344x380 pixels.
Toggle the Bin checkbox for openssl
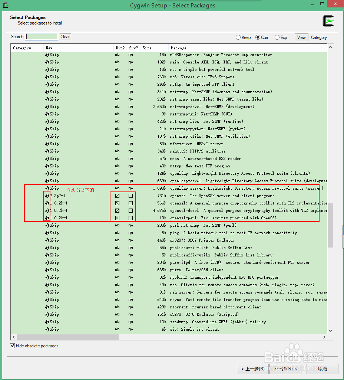pyautogui.click(x=118, y=203)
